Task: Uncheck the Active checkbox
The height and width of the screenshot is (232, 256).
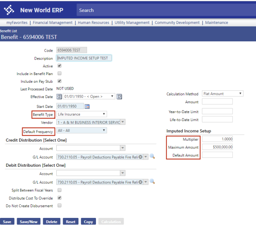Action: pos(59,66)
